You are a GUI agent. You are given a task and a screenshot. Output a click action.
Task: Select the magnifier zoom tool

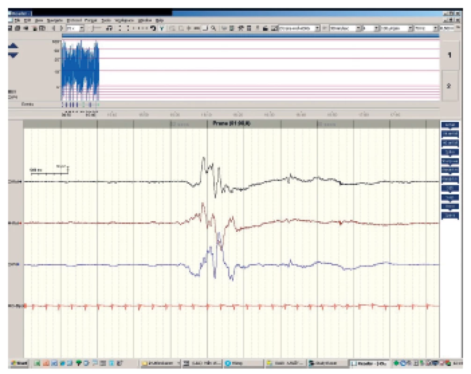coord(213,28)
